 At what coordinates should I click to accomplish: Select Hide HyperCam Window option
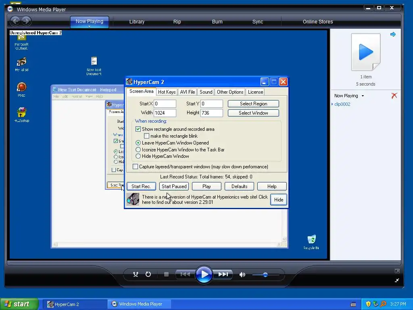[138, 156]
